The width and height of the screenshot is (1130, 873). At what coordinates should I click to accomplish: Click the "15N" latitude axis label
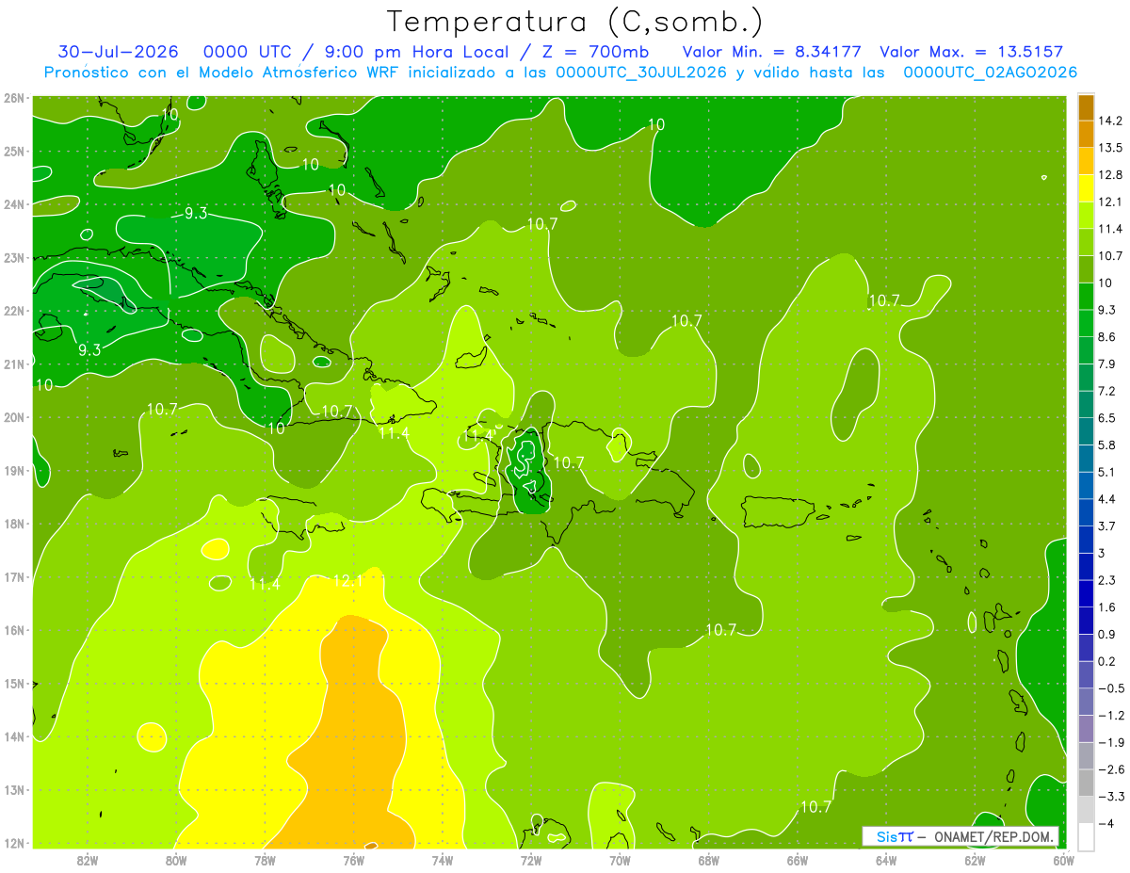[14, 683]
